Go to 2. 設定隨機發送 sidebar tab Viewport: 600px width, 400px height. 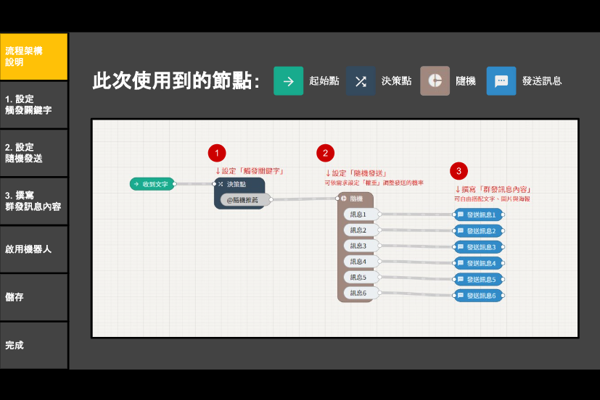(x=33, y=153)
